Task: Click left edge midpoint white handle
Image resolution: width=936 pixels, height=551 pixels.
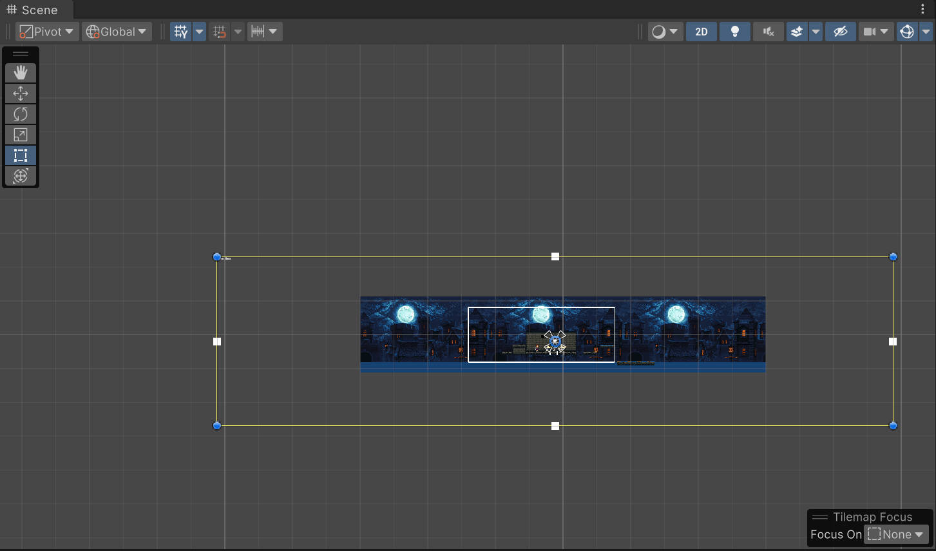Action: point(217,342)
